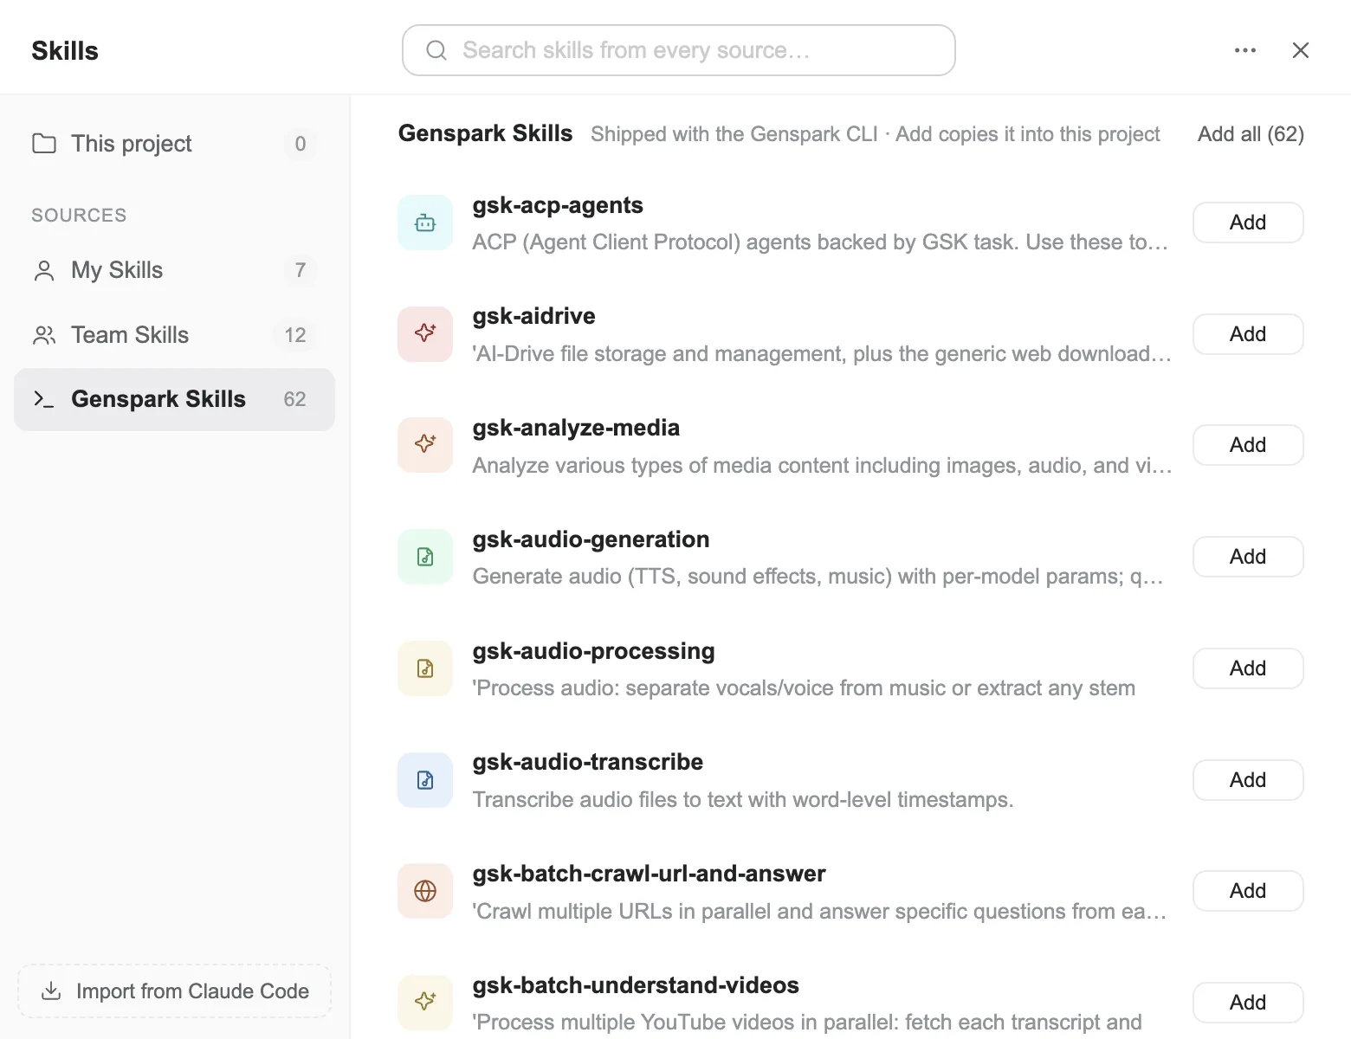Open gsk-audio-transcribe skill title
The image size is (1351, 1039).
587,762
